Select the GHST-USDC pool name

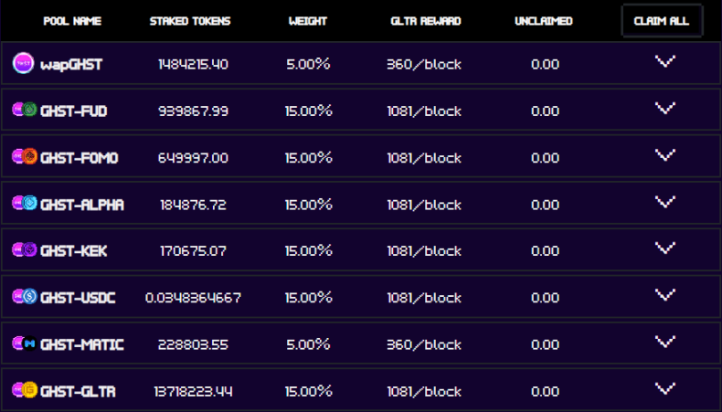(78, 298)
